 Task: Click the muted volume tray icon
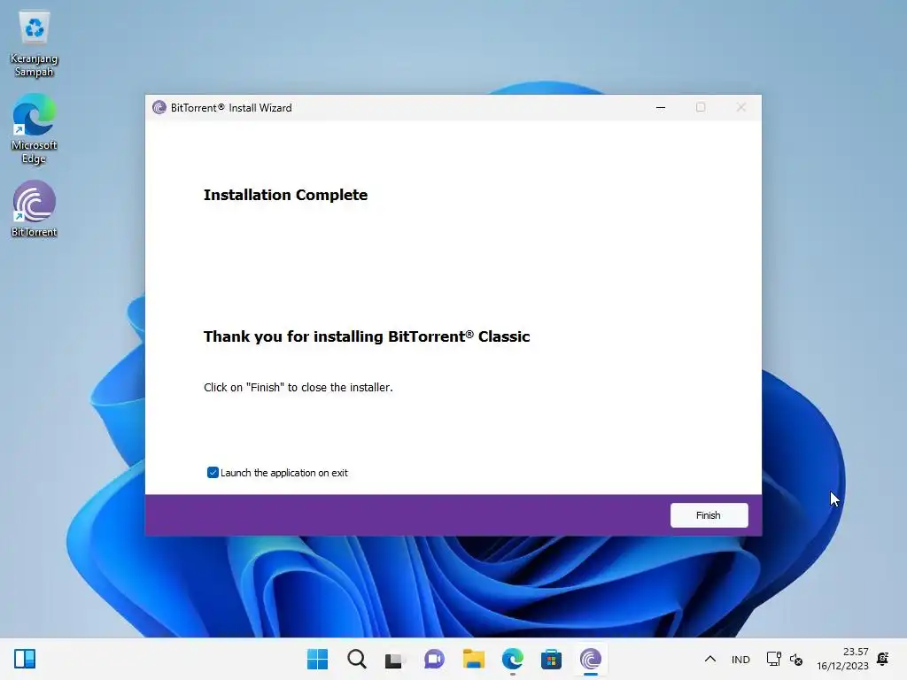tap(796, 659)
